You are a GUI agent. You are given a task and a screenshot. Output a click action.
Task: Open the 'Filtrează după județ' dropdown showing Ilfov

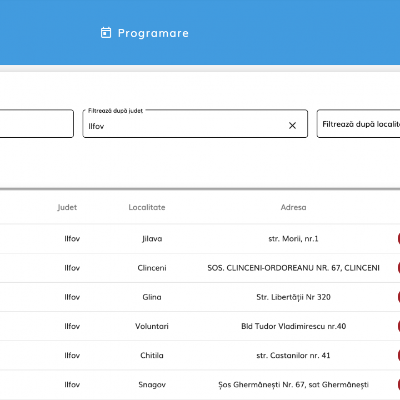point(183,126)
